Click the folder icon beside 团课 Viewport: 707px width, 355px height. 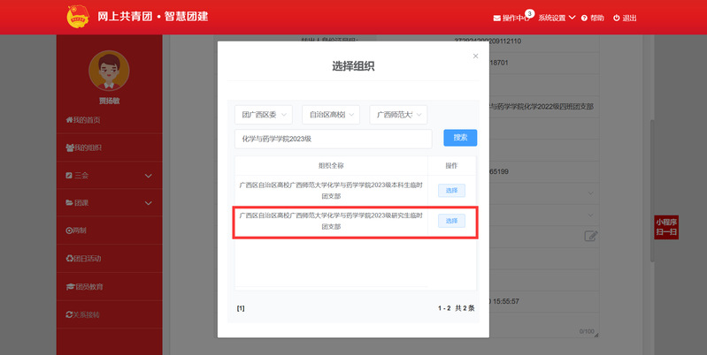[69, 203]
